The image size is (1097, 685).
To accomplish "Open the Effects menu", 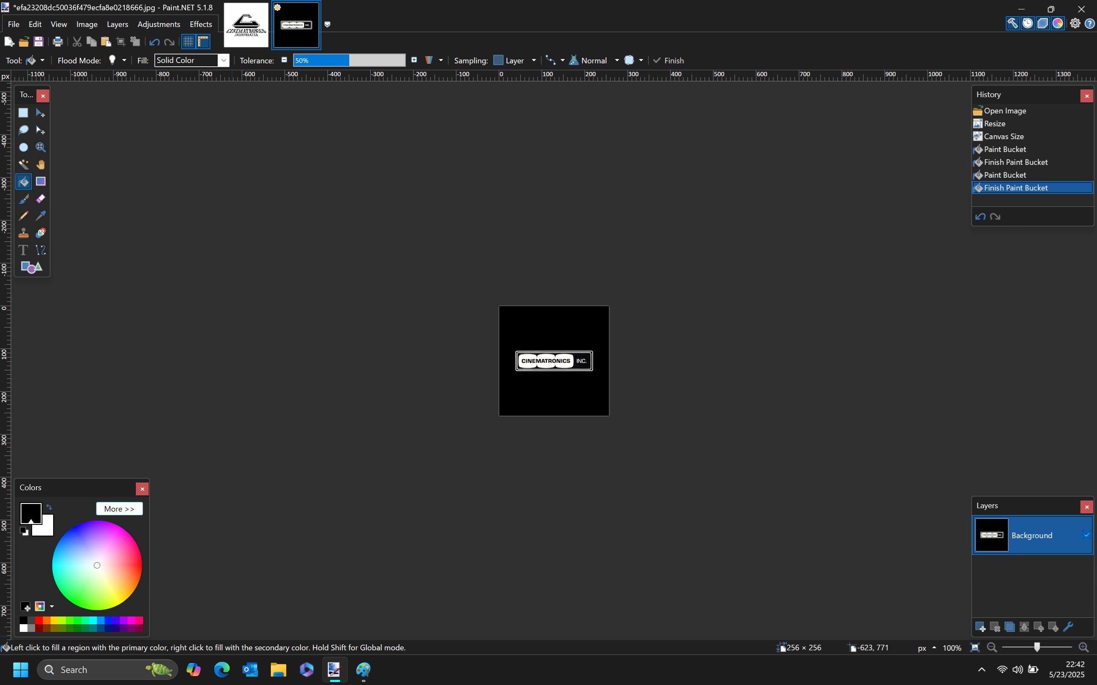I will [201, 24].
